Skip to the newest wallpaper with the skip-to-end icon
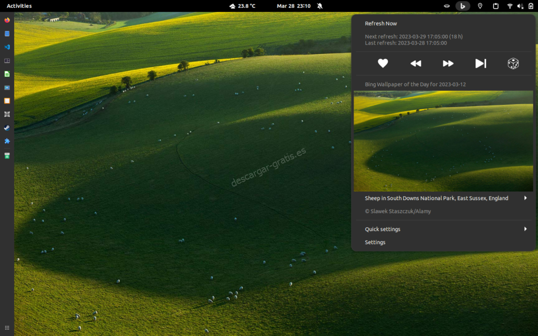The image size is (538, 336). point(481,63)
